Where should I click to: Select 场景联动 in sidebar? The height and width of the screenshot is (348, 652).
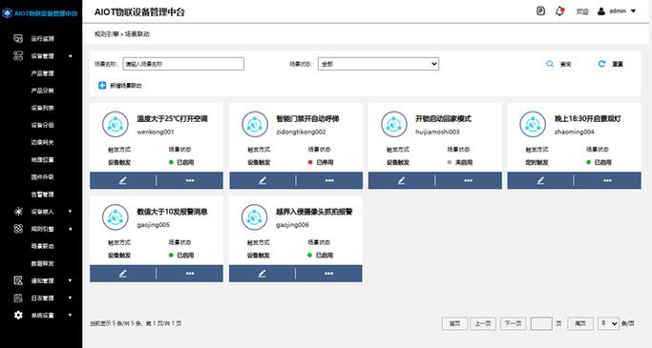(x=42, y=246)
